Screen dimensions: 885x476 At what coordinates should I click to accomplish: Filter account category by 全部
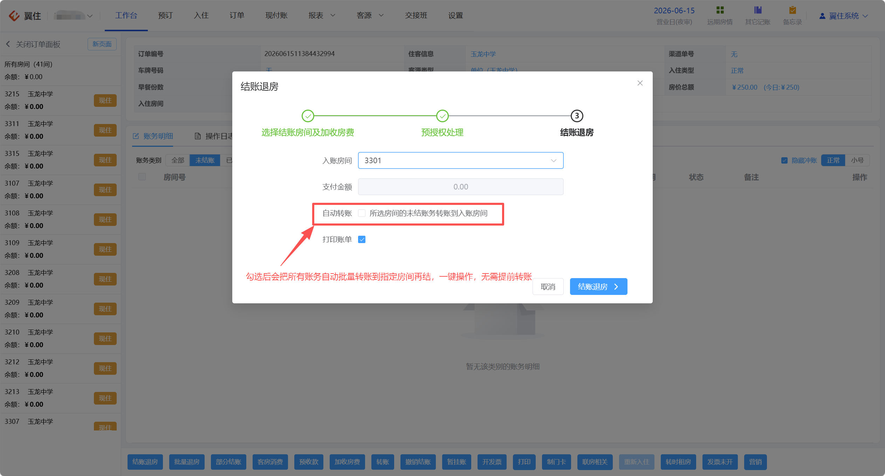click(x=178, y=160)
